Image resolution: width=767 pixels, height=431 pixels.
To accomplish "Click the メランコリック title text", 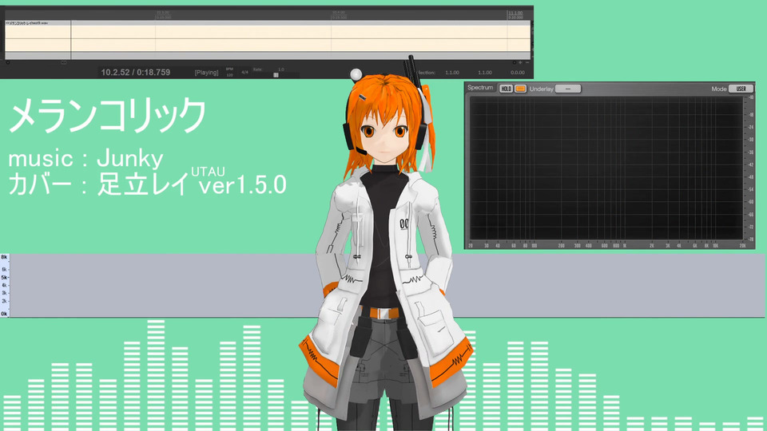I will click(108, 115).
